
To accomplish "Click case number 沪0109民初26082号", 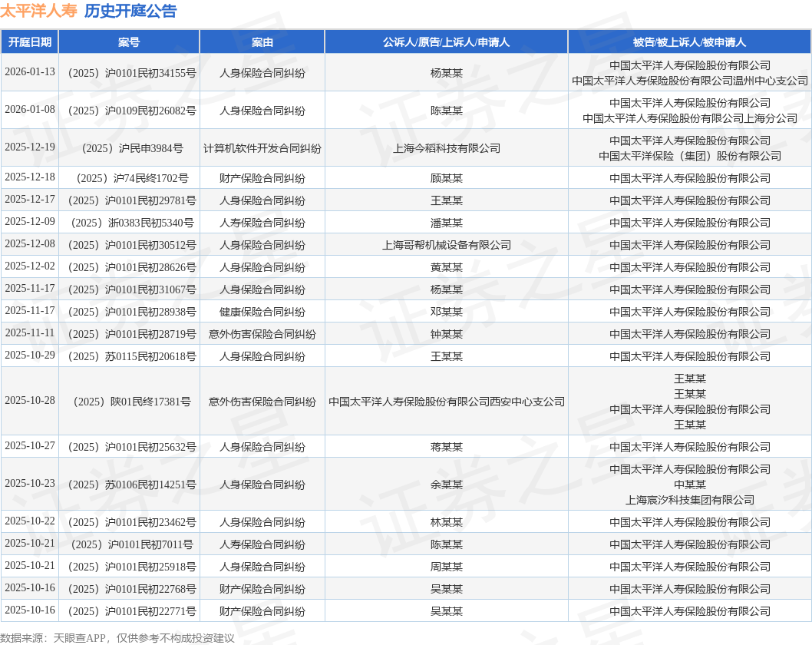I will point(150,111).
